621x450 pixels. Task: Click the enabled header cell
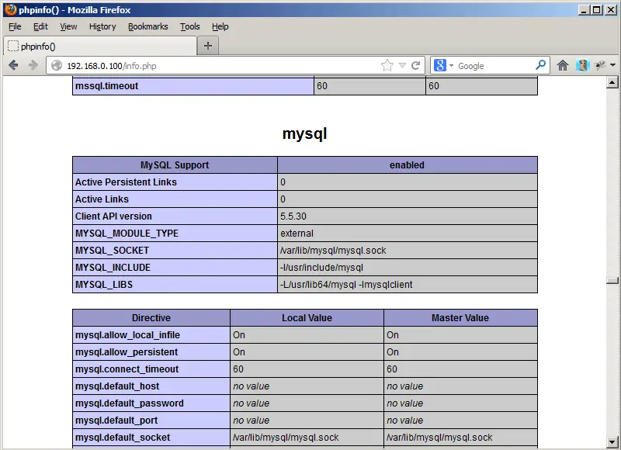point(407,165)
